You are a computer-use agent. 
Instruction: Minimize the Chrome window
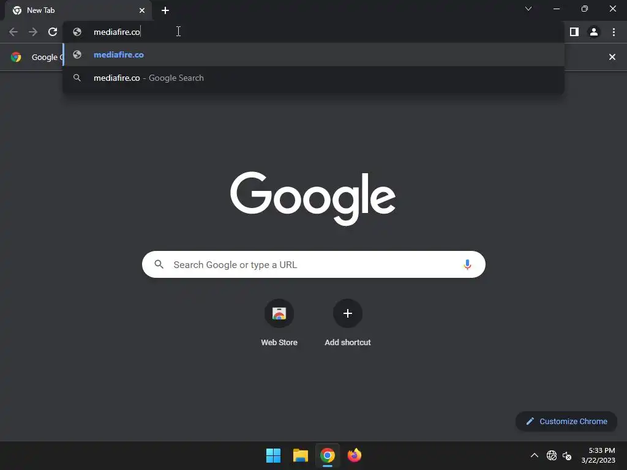pos(556,9)
